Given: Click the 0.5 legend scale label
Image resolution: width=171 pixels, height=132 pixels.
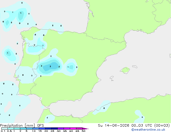Looking at the screenshot, I should 9,131.
